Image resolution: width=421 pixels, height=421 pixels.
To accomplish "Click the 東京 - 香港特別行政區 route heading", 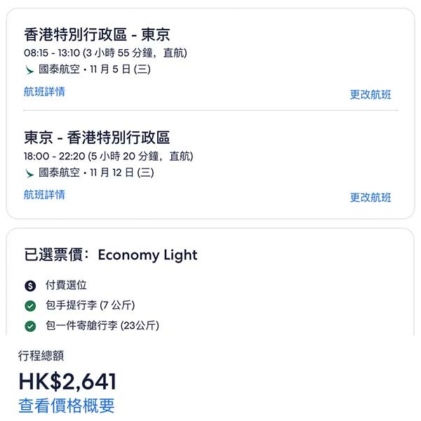I will tap(97, 138).
